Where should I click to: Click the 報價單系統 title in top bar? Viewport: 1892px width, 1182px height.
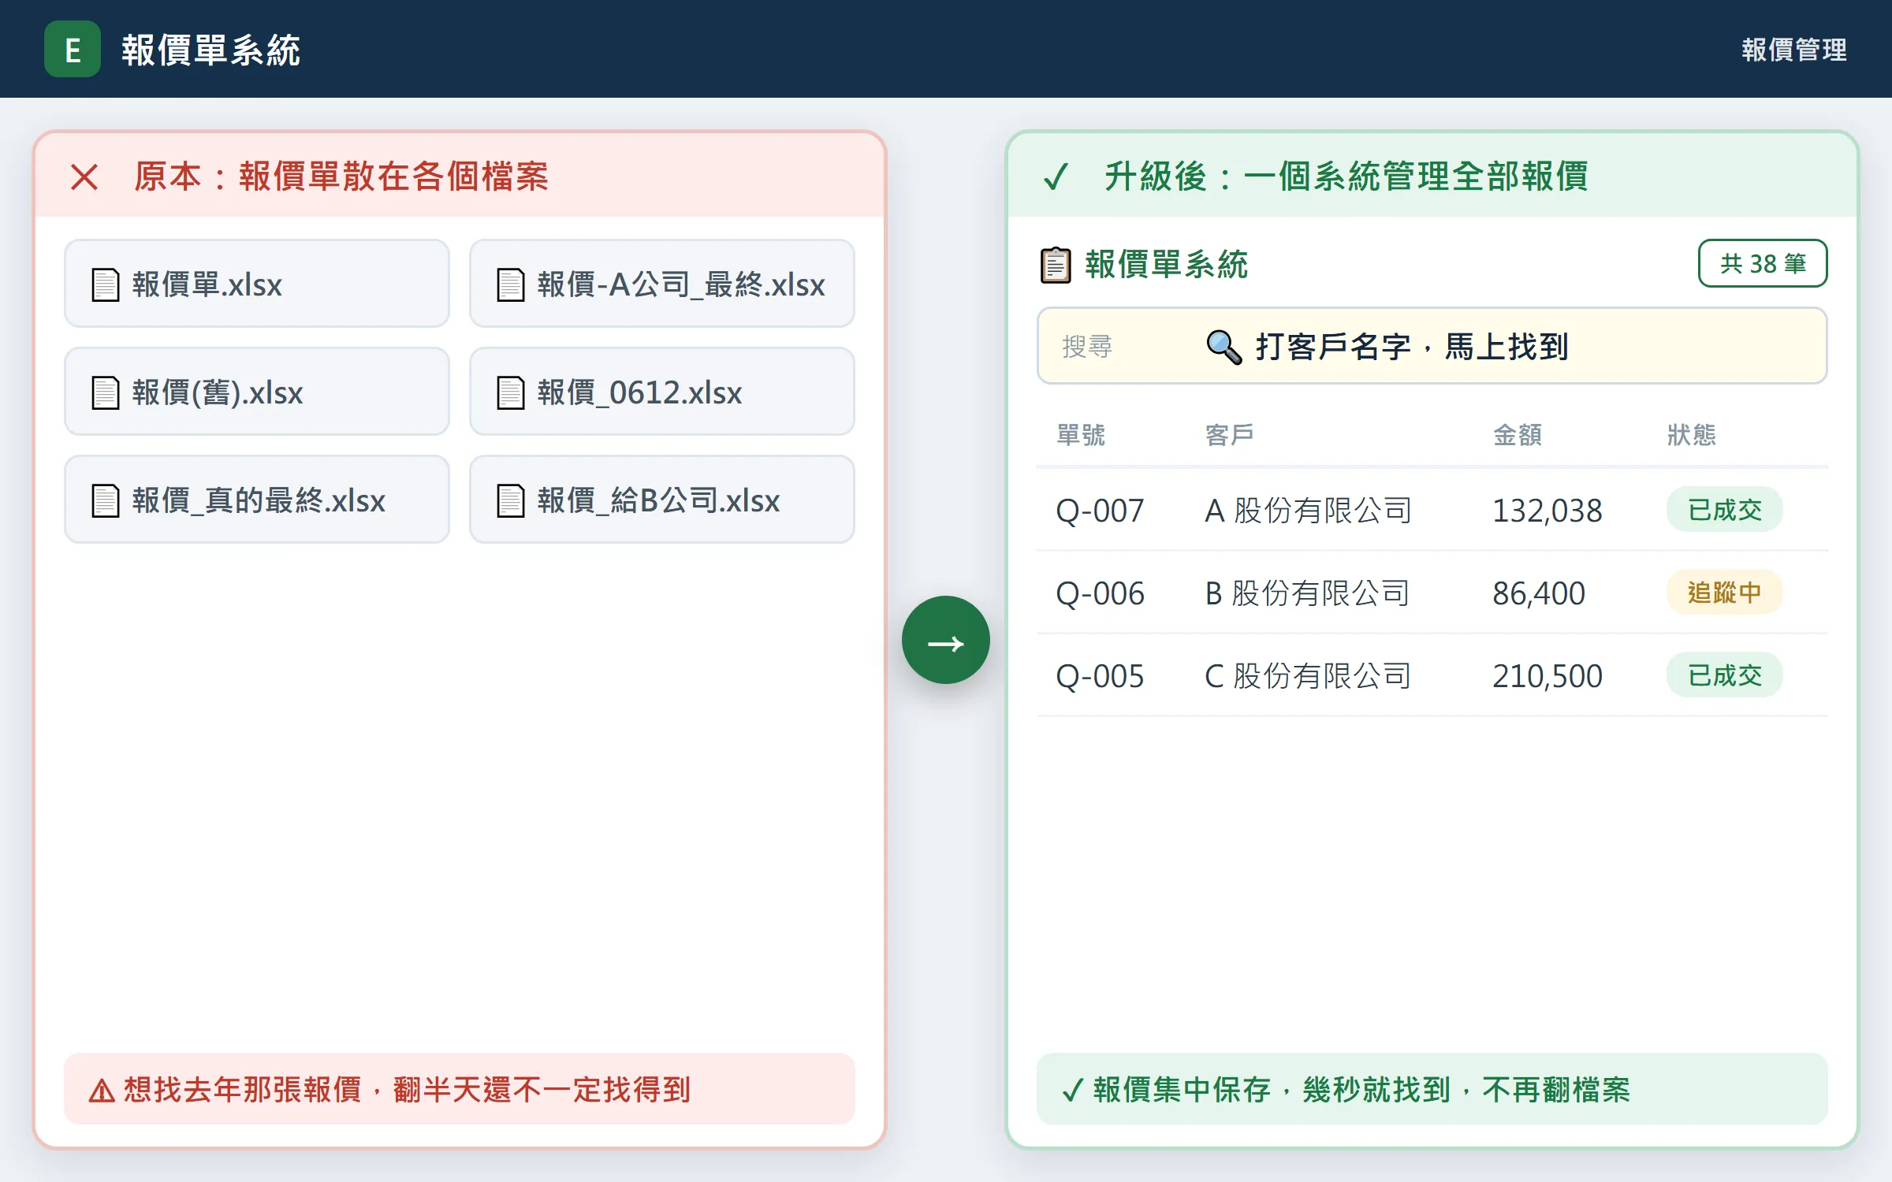tap(210, 50)
